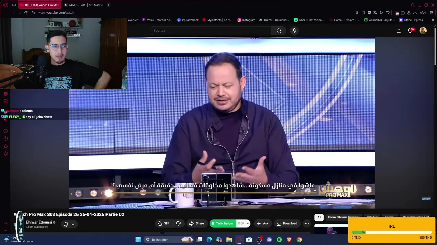The image size is (437, 245).
Task: Add page to bookmarks heart icon
Action: pos(387,13)
